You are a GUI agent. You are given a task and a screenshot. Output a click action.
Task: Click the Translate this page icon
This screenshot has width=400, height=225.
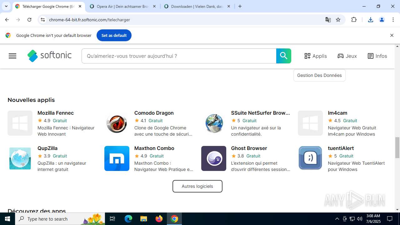tap(328, 20)
